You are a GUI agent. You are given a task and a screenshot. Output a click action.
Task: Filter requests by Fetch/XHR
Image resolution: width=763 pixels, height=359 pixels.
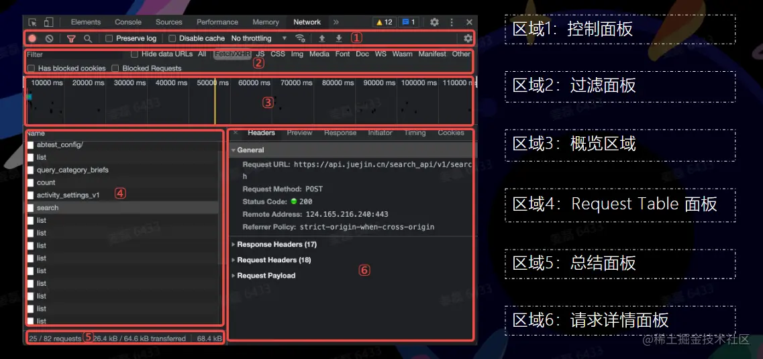coord(233,54)
